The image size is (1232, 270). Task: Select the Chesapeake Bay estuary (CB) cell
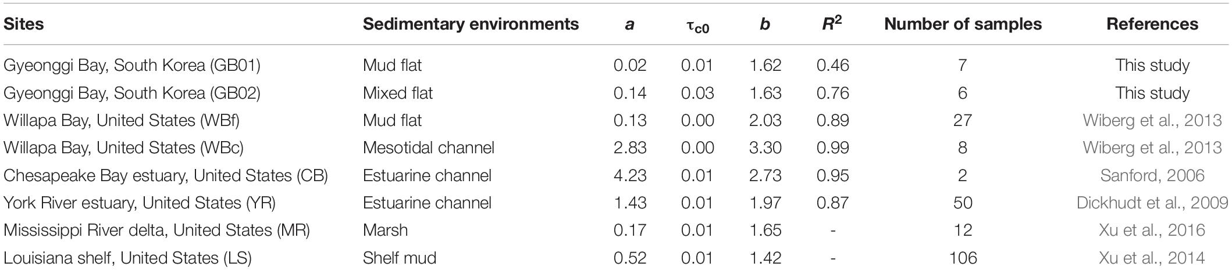pos(166,175)
